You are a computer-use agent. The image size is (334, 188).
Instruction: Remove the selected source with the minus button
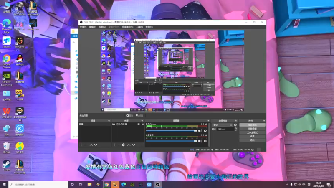pyautogui.click(x=119, y=145)
